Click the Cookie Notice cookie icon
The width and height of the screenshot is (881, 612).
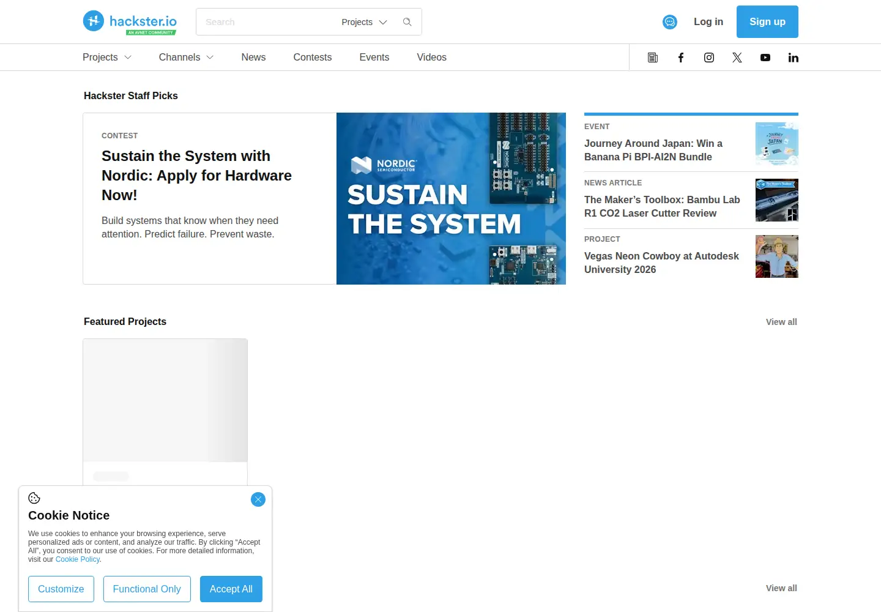click(34, 498)
